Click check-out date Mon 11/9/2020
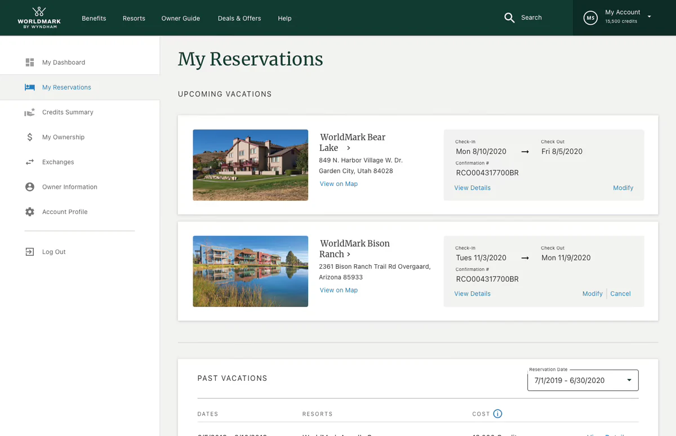676x436 pixels. (566, 258)
